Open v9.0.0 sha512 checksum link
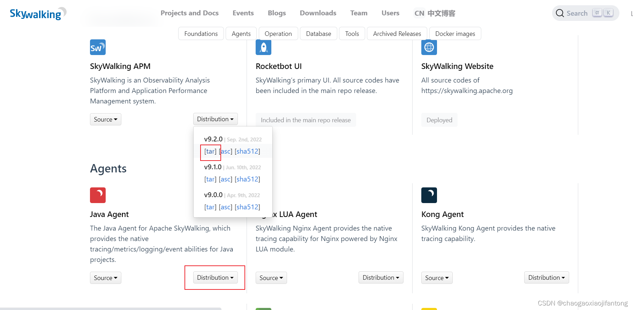The image size is (633, 310). point(247,207)
